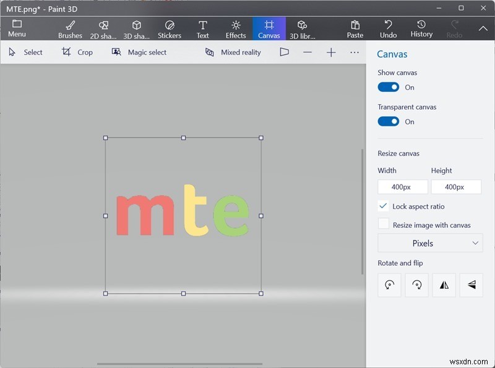This screenshot has width=495, height=368.
Task: Click the Width input field
Action: click(402, 186)
